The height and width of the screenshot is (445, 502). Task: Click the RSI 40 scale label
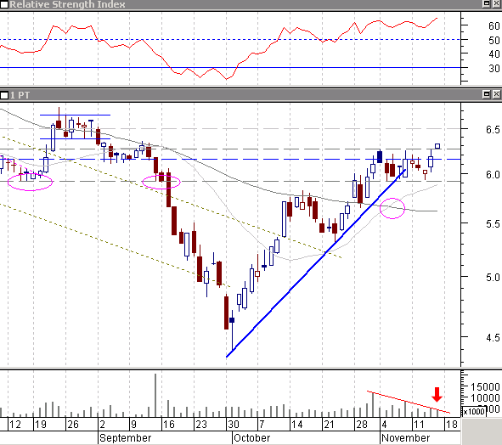click(494, 54)
